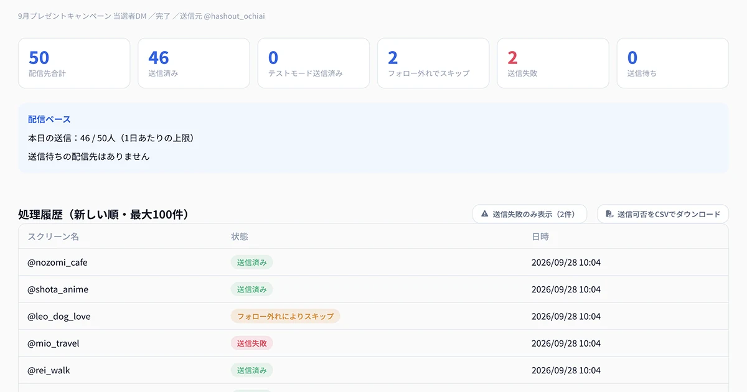Click the date in @nozomi_cafe row
Screen dimensions: 747x392
(566, 263)
